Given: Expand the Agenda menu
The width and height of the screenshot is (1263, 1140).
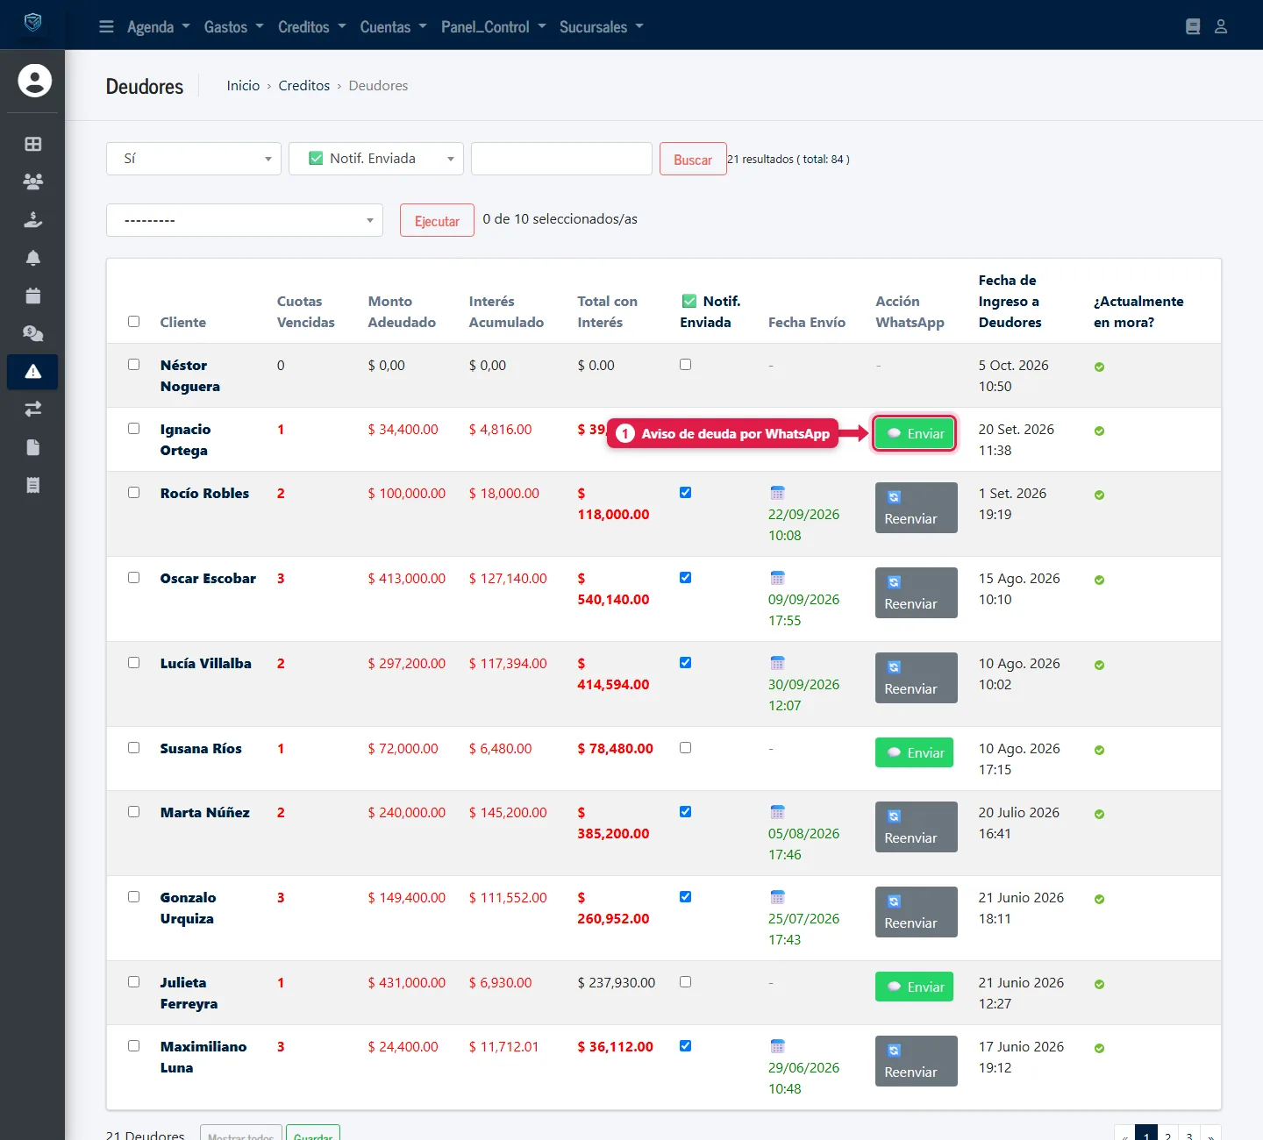Looking at the screenshot, I should coord(158,27).
